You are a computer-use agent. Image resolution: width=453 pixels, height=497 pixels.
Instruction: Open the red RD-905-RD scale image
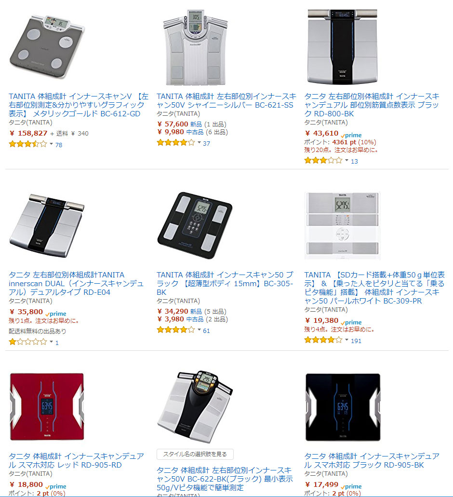pos(47,407)
